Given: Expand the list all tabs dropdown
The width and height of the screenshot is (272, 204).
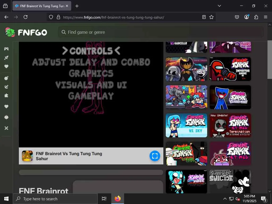Looking at the screenshot, I should click(219, 6).
